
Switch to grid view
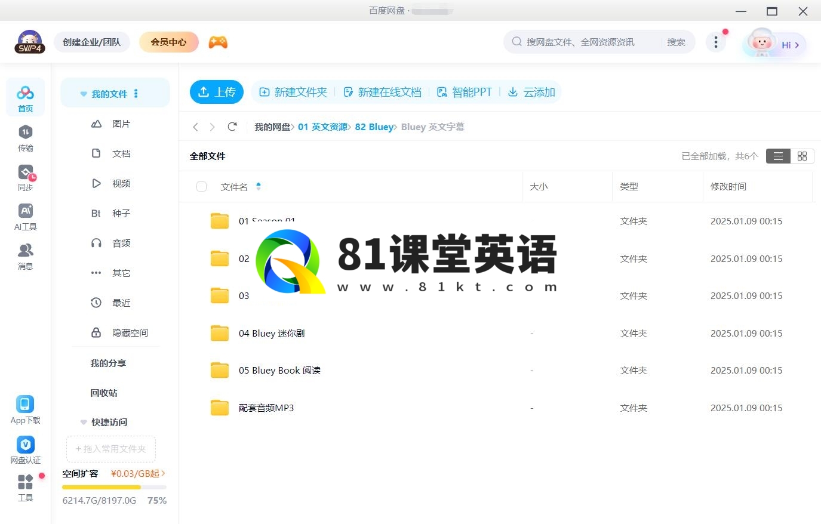click(802, 156)
